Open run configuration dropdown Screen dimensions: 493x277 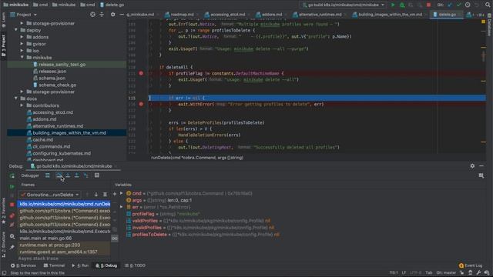(x=344, y=5)
